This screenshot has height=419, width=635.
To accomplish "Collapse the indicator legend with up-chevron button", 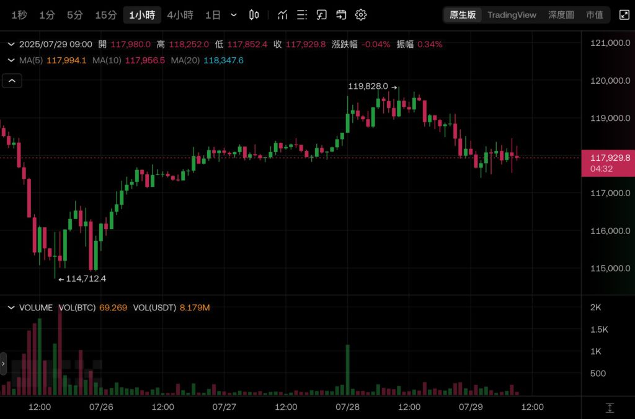I will click(x=12, y=80).
